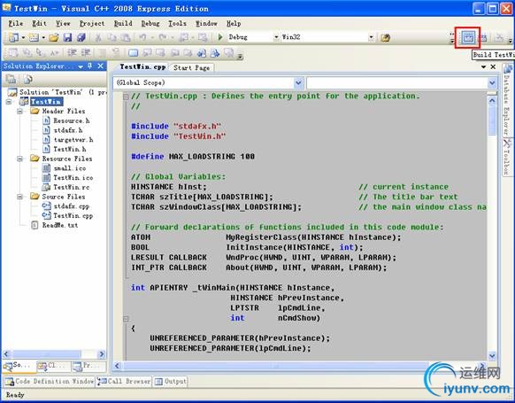Screen dimensions: 515x403
Task: Click the vertical scrollbar down arrow
Action: pos(492,355)
